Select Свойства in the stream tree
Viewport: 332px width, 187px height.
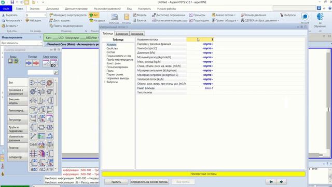coord(112,48)
